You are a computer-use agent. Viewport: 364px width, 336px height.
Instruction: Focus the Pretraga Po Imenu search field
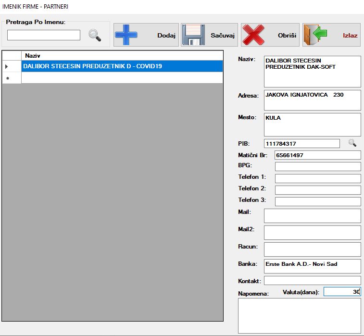(x=43, y=35)
